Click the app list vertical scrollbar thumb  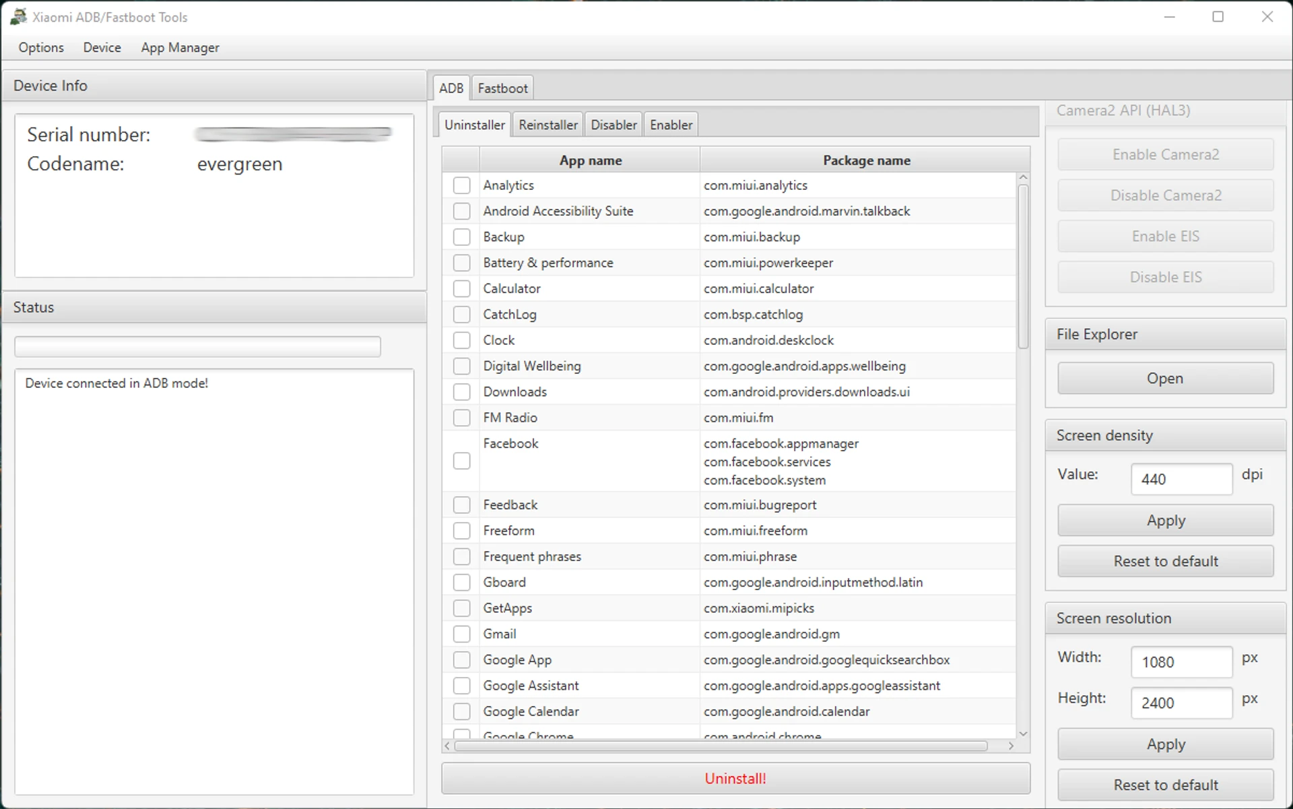point(1023,267)
